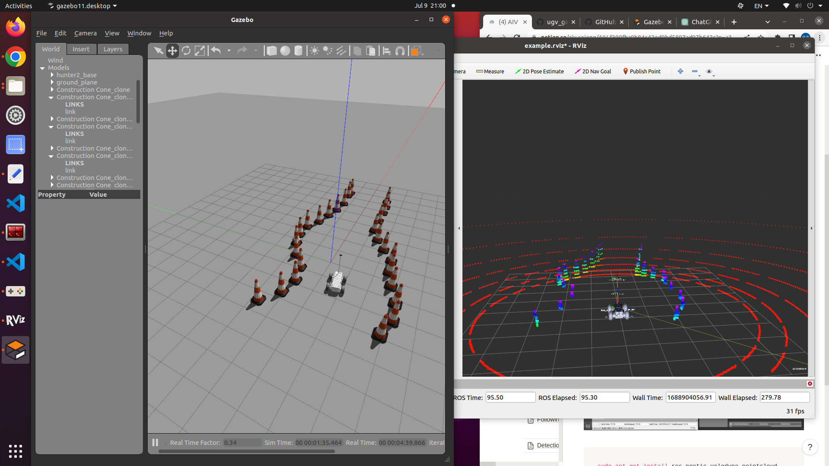Pause the Gazebo simulation
This screenshot has height=466, width=829.
[x=155, y=442]
